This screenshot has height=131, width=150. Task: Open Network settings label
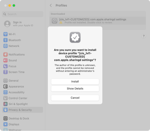(14, 46)
